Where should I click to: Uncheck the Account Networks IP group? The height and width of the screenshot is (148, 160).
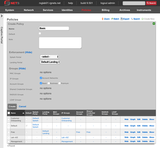coord(41,78)
